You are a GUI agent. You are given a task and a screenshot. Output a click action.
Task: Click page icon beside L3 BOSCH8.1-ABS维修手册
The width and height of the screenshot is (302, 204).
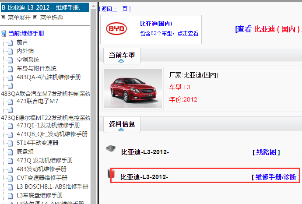(x=11, y=187)
